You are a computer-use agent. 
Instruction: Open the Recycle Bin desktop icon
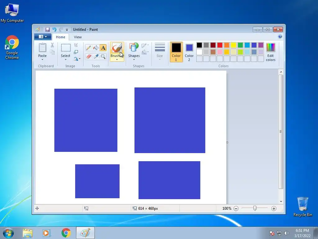tap(302, 207)
